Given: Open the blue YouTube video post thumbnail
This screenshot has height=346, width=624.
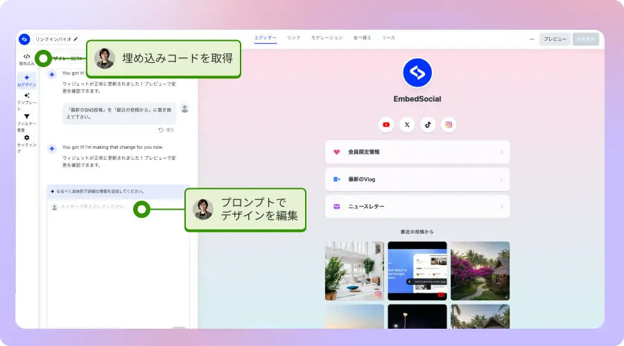Looking at the screenshot, I should pyautogui.click(x=417, y=271).
